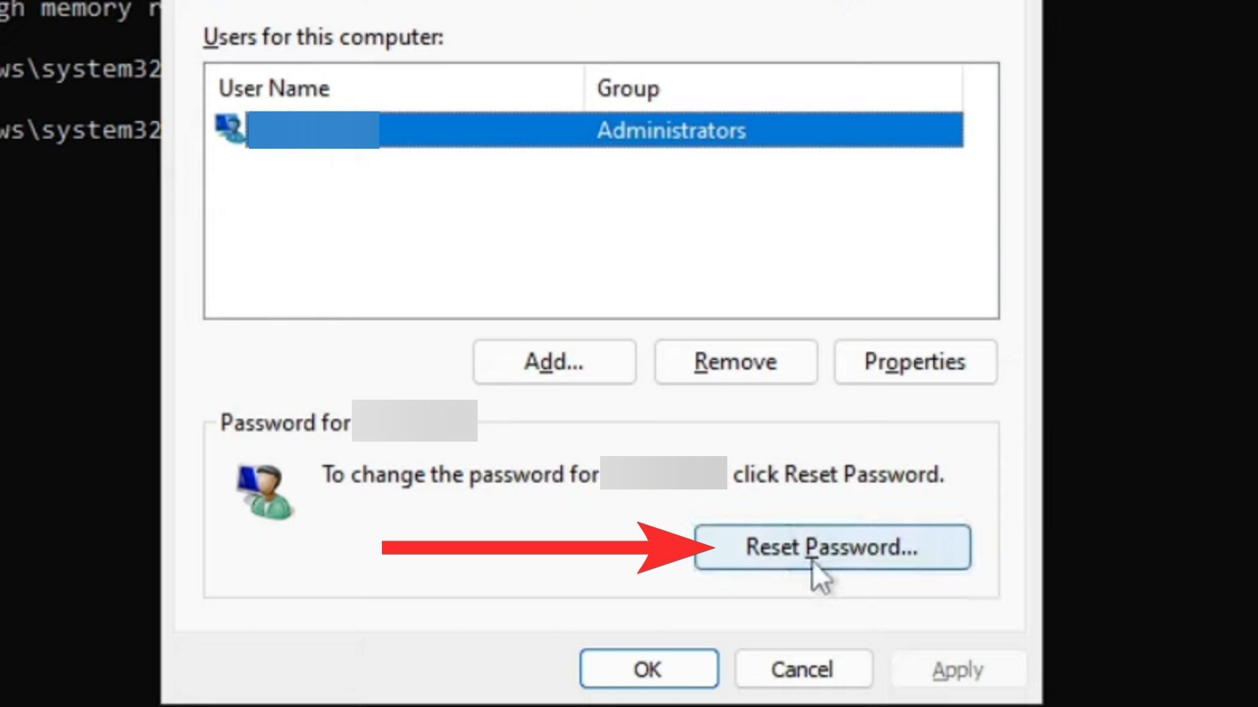Click the Reset Password... button
The image size is (1258, 707).
[x=831, y=547]
